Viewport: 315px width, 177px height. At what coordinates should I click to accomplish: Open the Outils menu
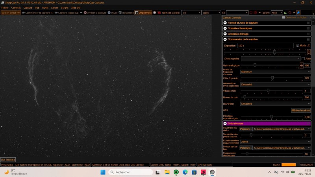coord(45,7)
